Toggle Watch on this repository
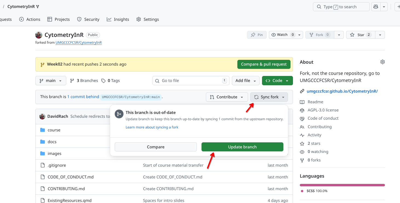This screenshot has height=203, width=400. coord(282,35)
